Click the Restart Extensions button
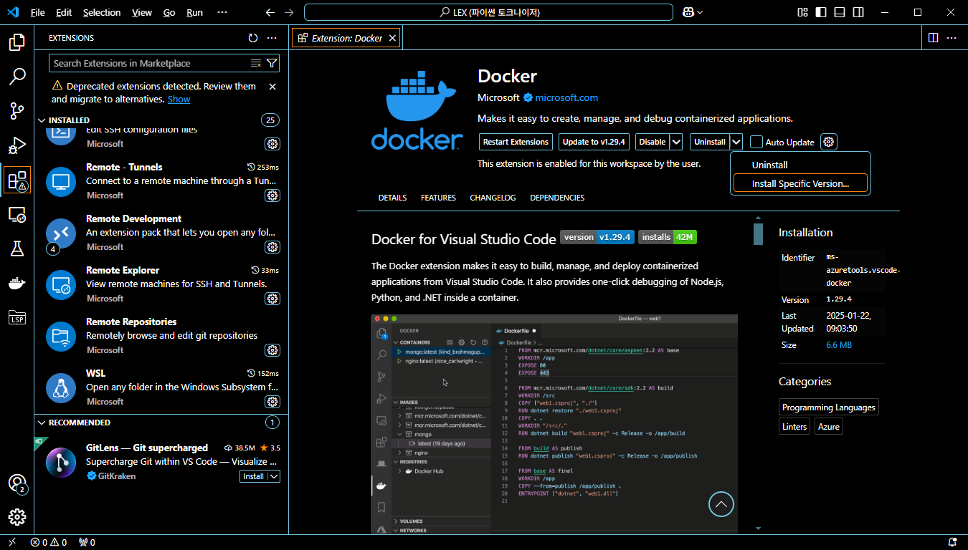The height and width of the screenshot is (550, 968). 516,142
